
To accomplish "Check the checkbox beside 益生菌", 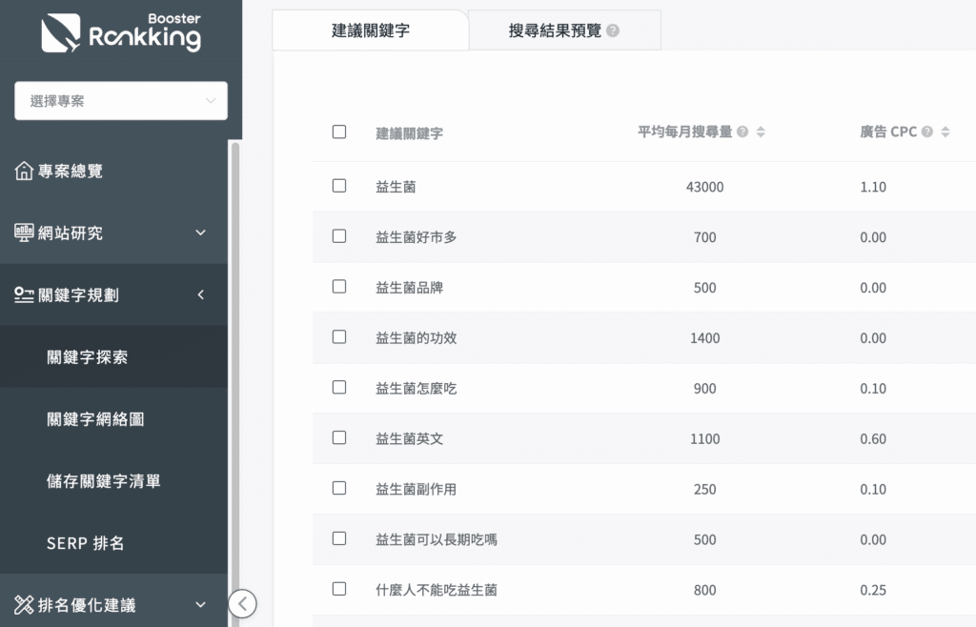I will pos(338,187).
